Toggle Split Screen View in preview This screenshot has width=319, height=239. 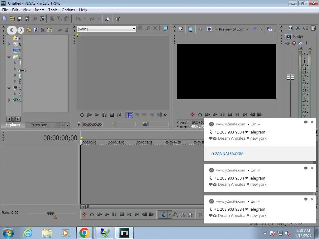pos(209,29)
